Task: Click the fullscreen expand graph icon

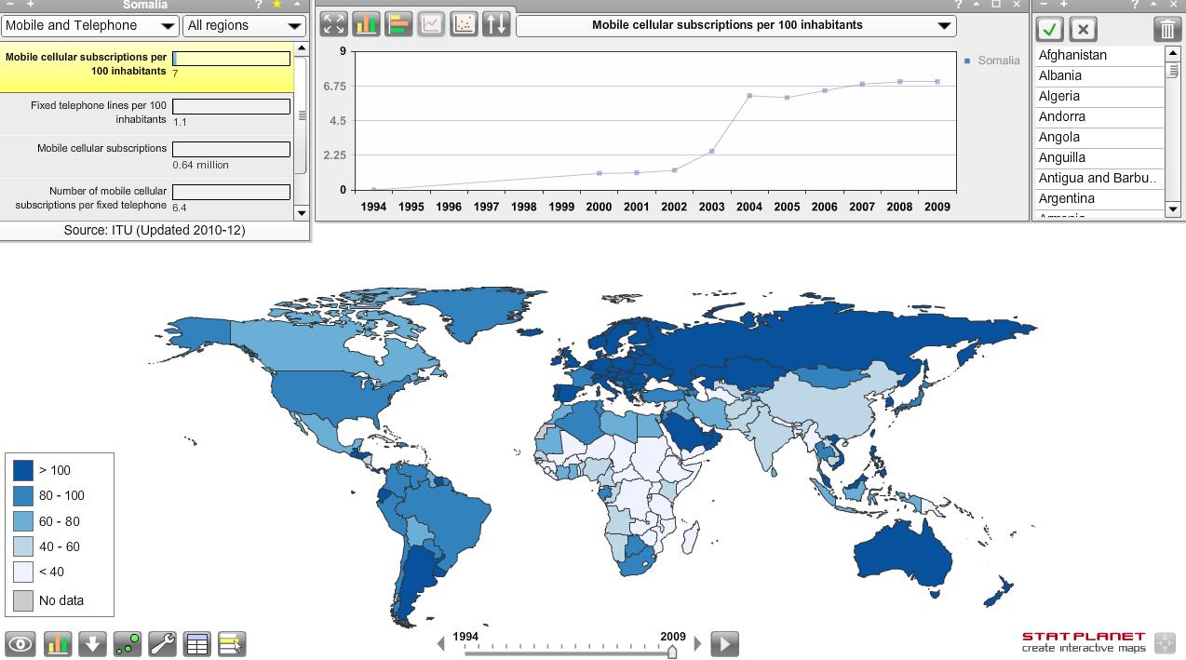Action: pyautogui.click(x=333, y=24)
